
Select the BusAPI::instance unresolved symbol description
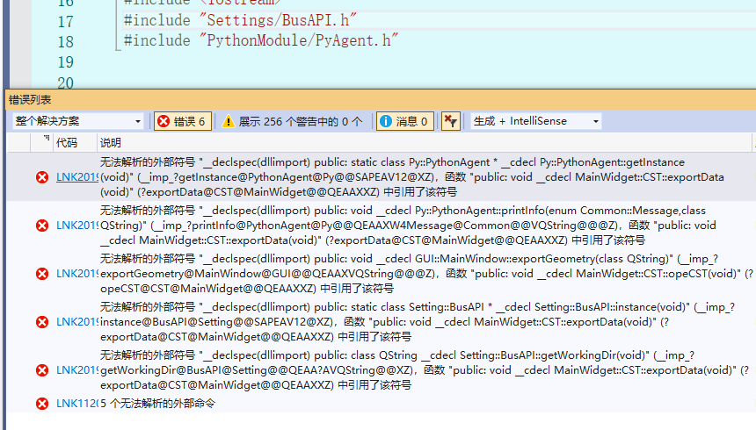tap(418, 322)
